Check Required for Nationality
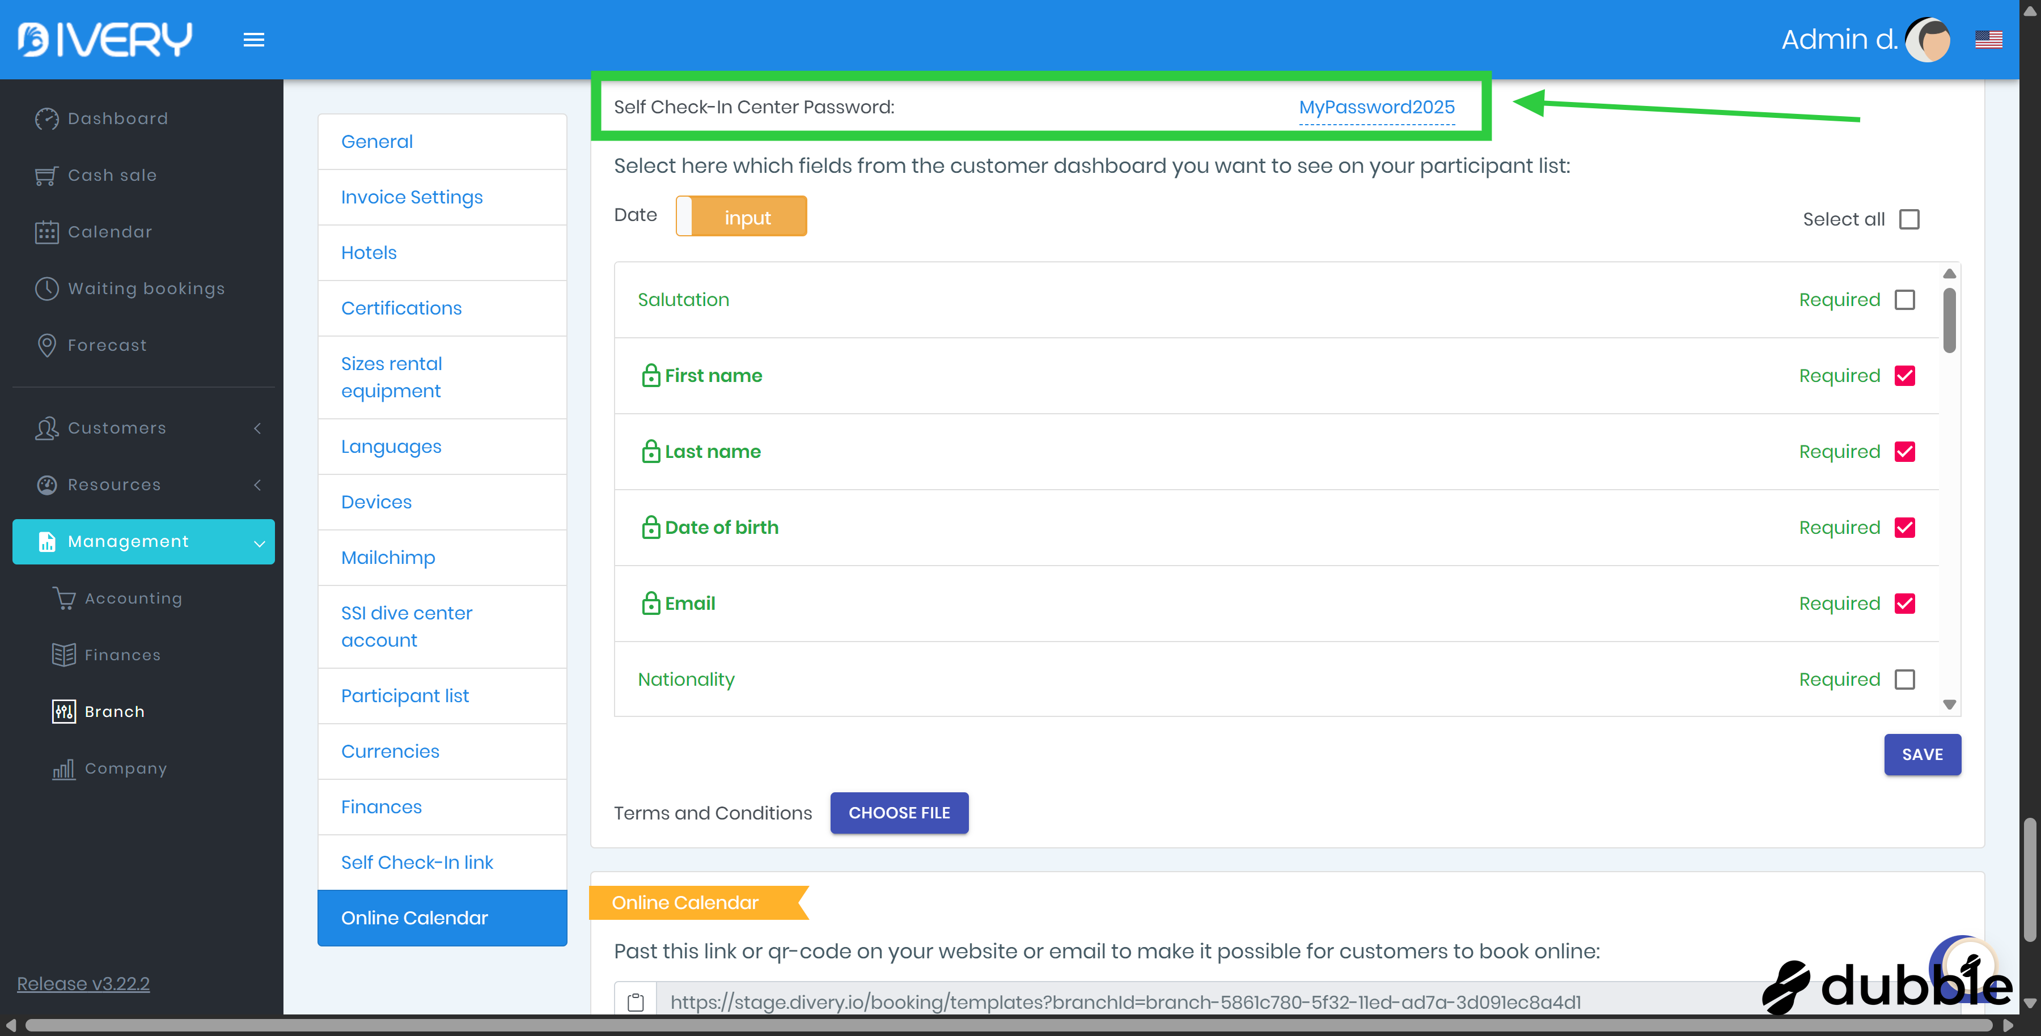Viewport: 2041px width, 1036px height. (1905, 680)
